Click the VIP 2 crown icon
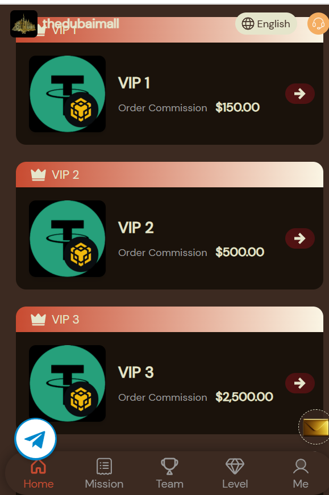Viewport: 329px width, 495px height. pyautogui.click(x=38, y=175)
